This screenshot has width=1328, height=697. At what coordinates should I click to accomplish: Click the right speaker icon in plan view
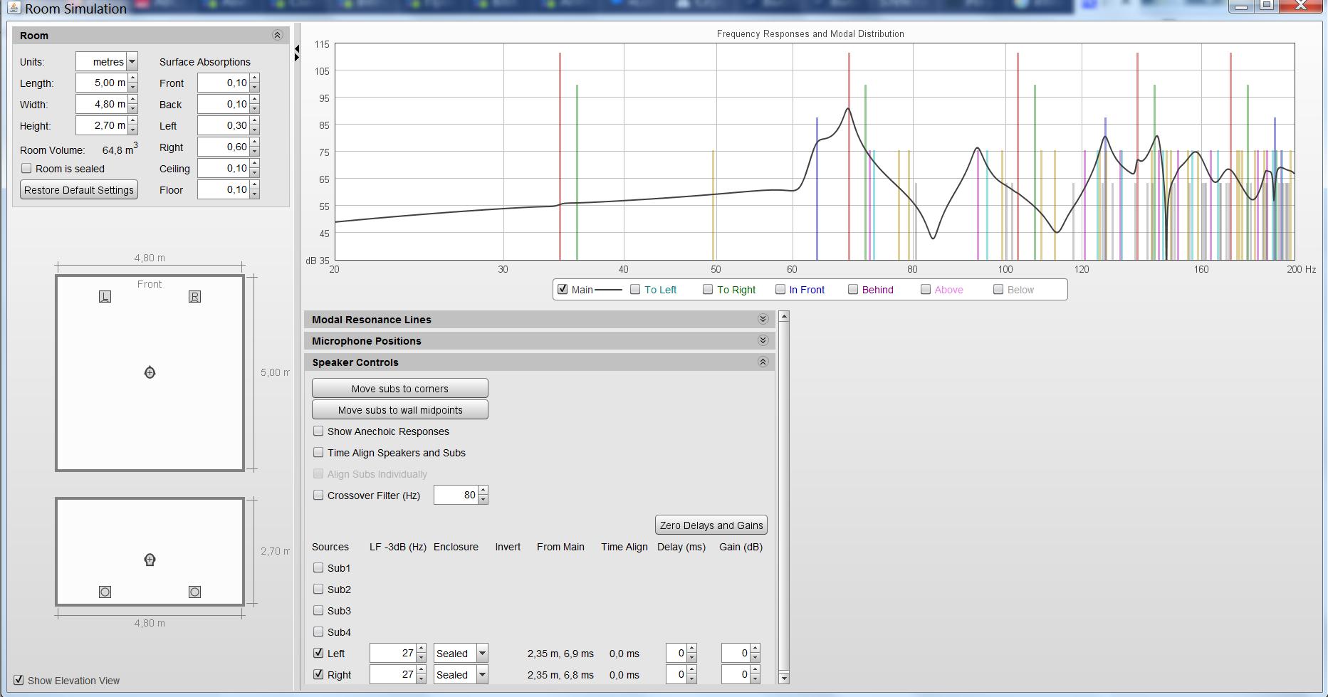coord(194,297)
